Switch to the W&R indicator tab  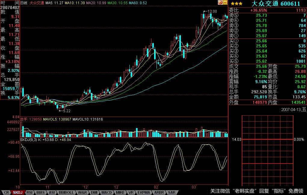pyautogui.click(x=82, y=192)
